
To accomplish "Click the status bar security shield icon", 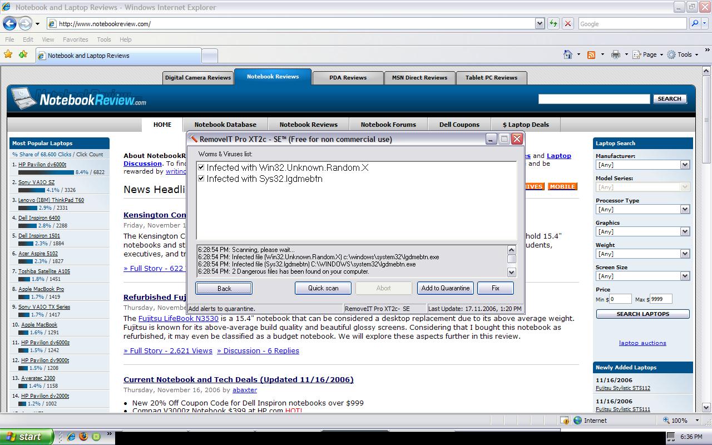I will click(x=565, y=421).
